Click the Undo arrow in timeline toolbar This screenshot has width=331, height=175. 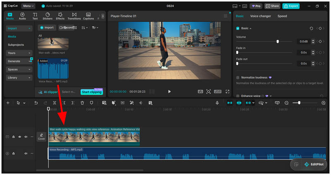coord(36,103)
